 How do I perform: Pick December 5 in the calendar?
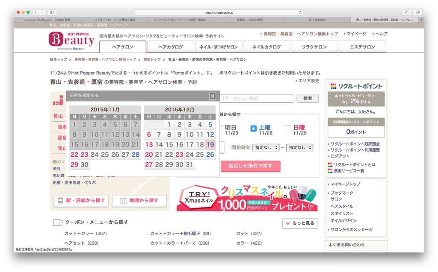pos(210,124)
